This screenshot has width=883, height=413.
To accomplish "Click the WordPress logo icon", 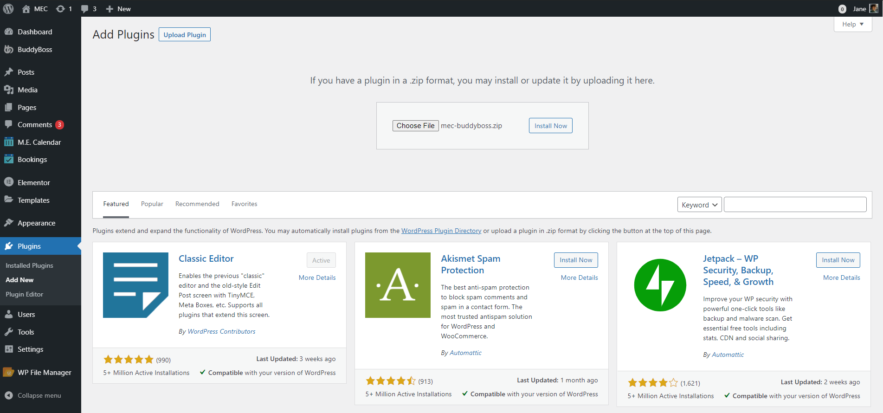I will pos(8,8).
